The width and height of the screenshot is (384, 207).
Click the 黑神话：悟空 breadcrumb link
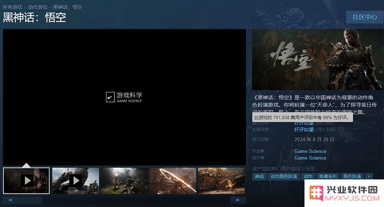coord(68,7)
